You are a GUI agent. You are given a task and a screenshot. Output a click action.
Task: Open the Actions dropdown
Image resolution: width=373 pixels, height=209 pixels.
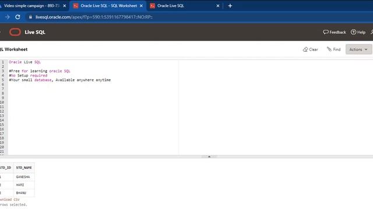pyautogui.click(x=358, y=49)
